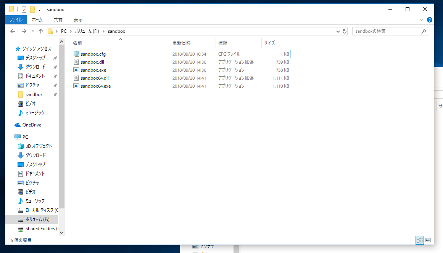Select sandbox.cfg file name
This screenshot has height=253, width=443.
click(93, 54)
